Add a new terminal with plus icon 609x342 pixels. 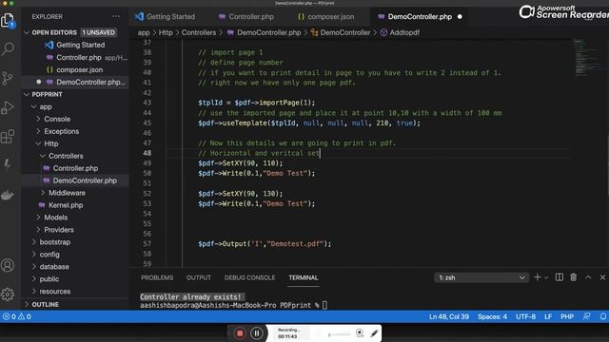538,277
